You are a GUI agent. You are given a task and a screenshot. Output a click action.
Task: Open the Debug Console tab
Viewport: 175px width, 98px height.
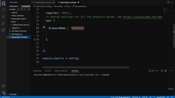click(x=61, y=71)
